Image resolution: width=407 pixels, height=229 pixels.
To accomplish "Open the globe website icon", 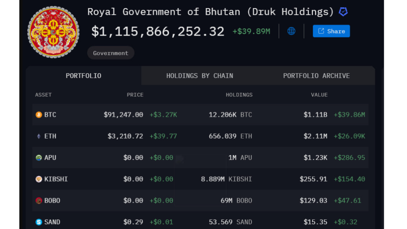I will pos(291,31).
